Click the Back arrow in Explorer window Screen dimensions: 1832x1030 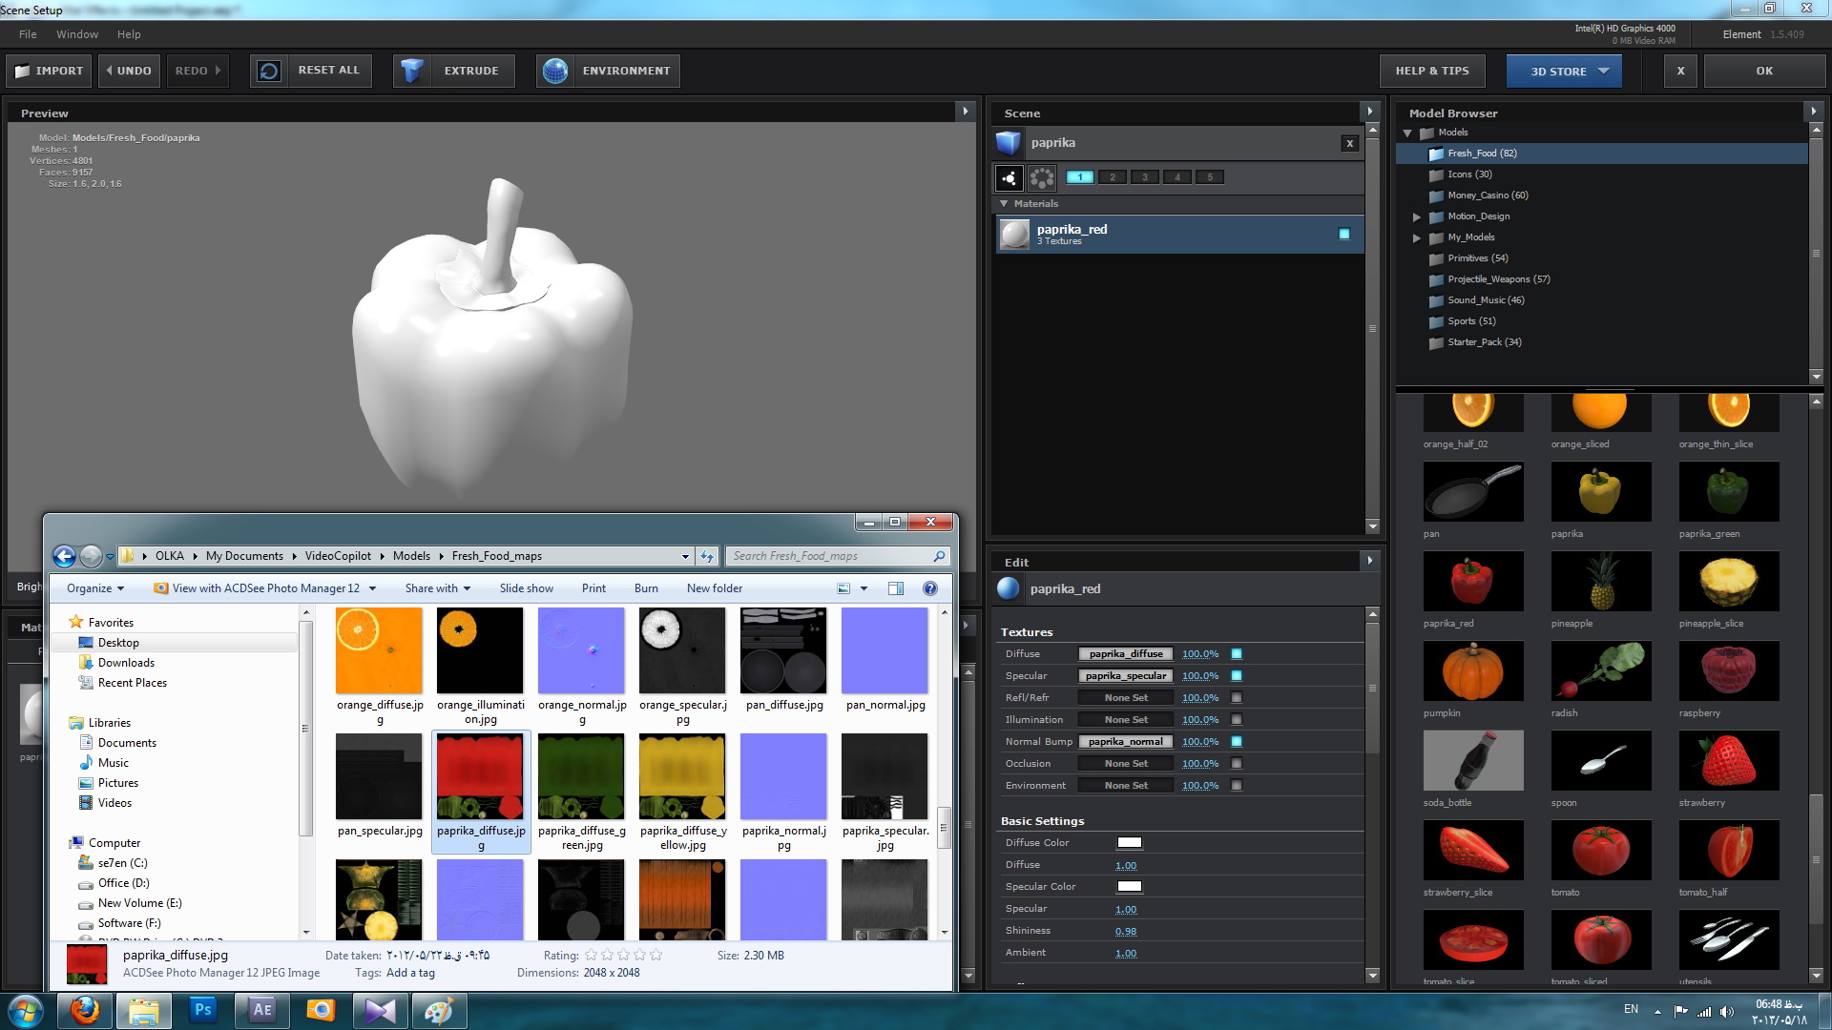pos(64,556)
